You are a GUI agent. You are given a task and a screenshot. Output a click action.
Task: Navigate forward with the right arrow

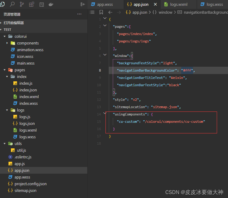(119, 12)
